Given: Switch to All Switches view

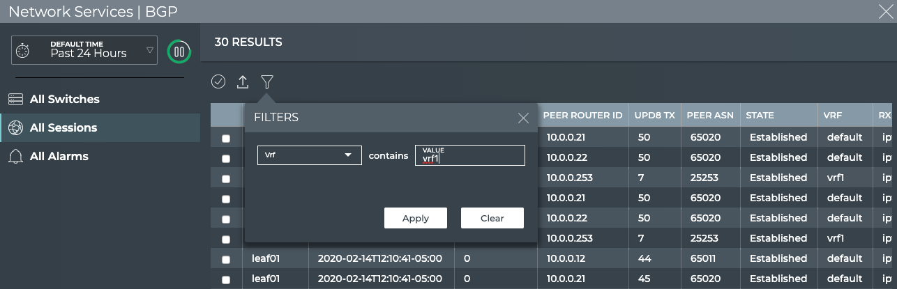Looking at the screenshot, I should coord(64,100).
